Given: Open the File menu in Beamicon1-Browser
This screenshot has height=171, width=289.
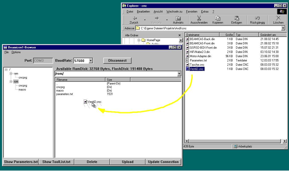Looking at the screenshot, I should coord(7,52).
